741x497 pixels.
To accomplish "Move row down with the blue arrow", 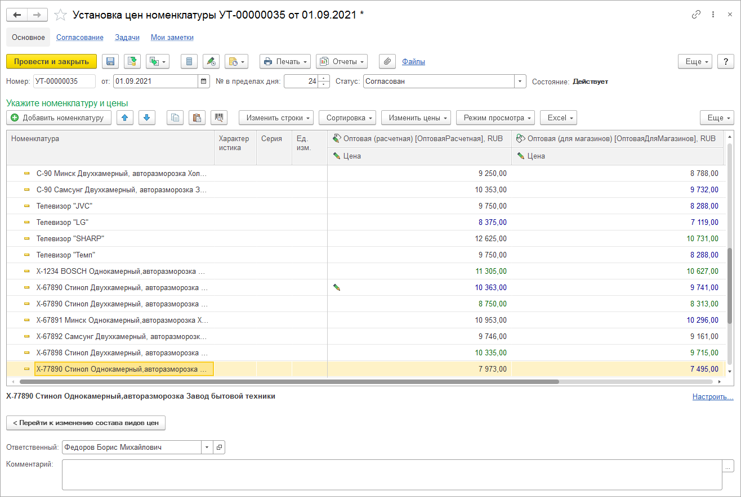I will (146, 118).
